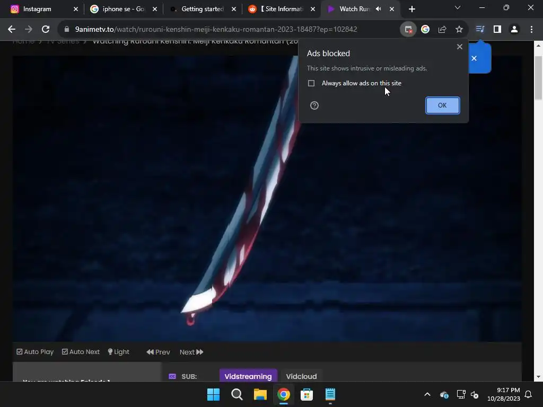
Task: Go to the Prev episode
Action: 158,352
